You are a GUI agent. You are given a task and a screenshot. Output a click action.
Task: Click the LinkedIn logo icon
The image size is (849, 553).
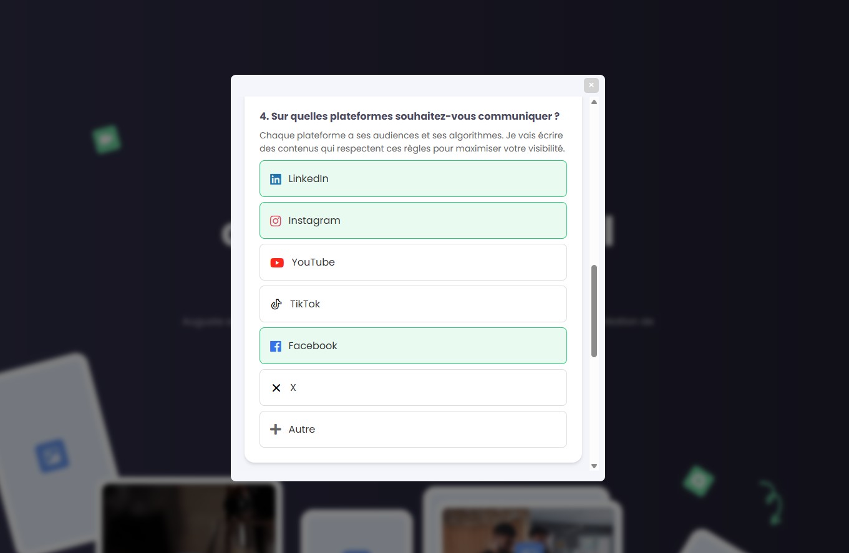click(x=276, y=180)
